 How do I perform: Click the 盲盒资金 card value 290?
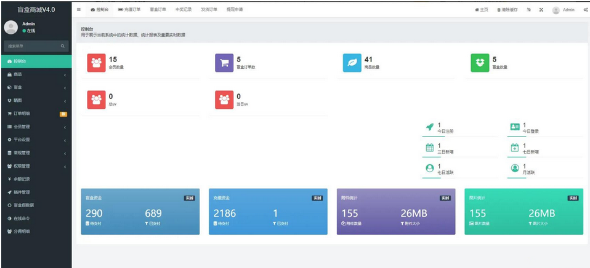94,213
